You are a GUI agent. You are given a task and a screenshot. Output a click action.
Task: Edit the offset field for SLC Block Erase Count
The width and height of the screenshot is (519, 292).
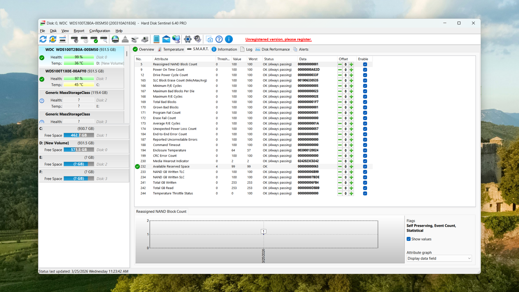point(345,81)
